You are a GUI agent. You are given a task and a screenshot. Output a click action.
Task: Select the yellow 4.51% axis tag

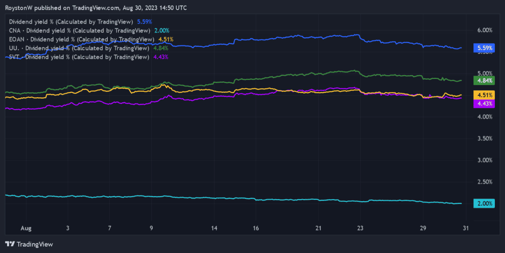click(483, 95)
